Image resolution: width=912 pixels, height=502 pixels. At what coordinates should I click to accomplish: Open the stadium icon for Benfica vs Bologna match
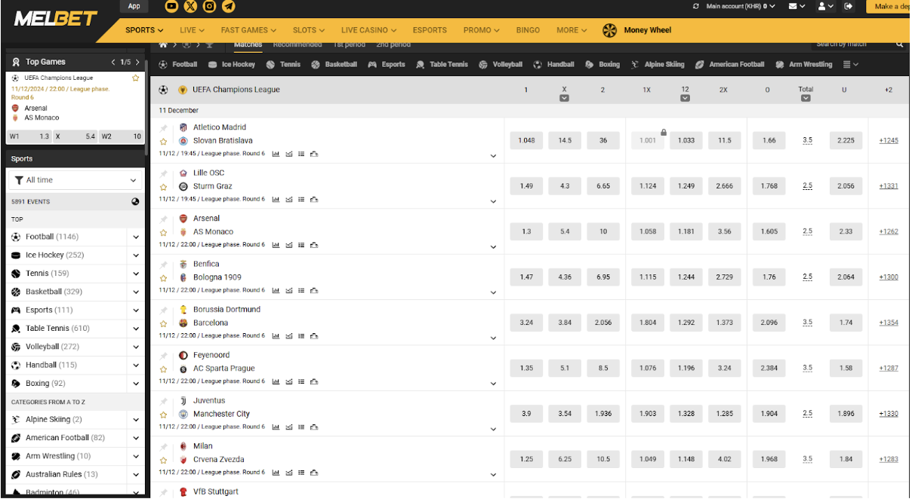click(314, 290)
